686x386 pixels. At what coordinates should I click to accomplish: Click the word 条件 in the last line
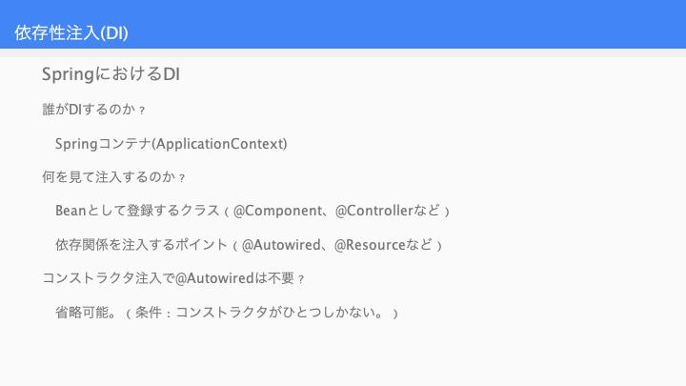pos(149,313)
